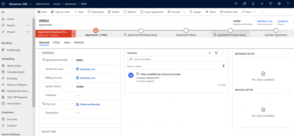The width and height of the screenshot is (294, 136).
Task: Add a timeline activity with plus icon
Action: (210, 53)
